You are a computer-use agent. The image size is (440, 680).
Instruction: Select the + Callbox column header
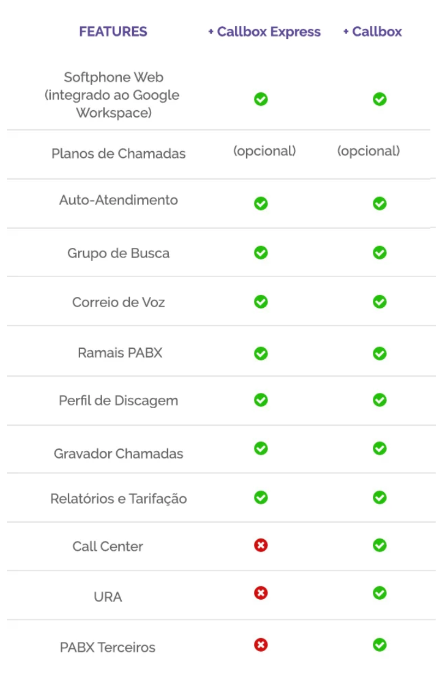[372, 32]
